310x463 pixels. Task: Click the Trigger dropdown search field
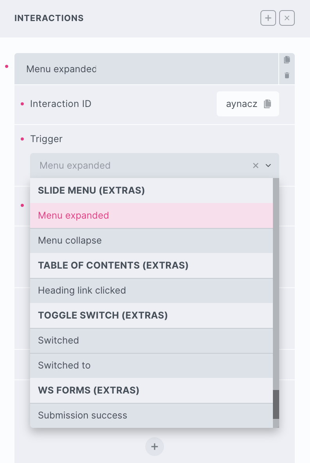(x=141, y=166)
